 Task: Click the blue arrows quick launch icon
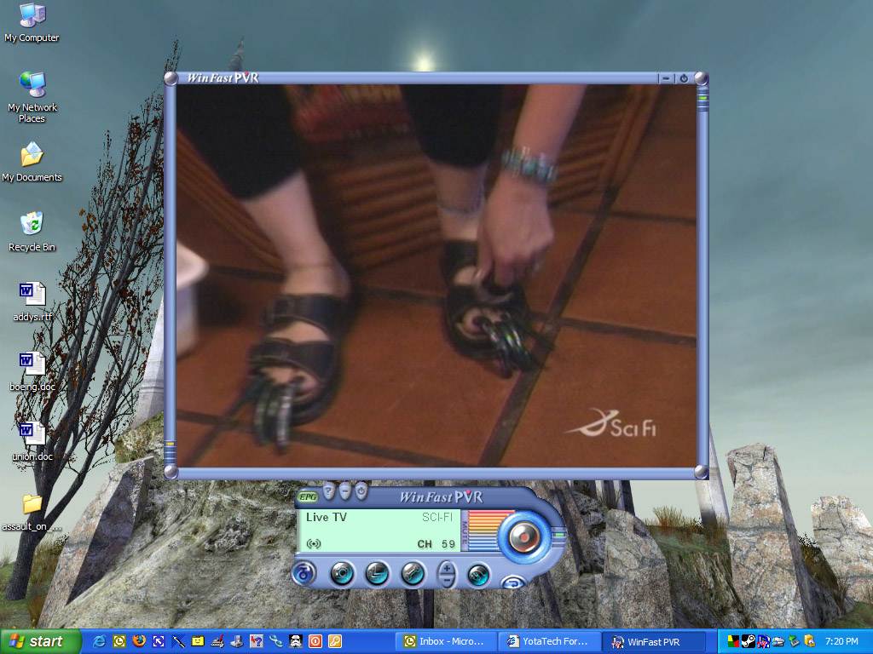158,641
